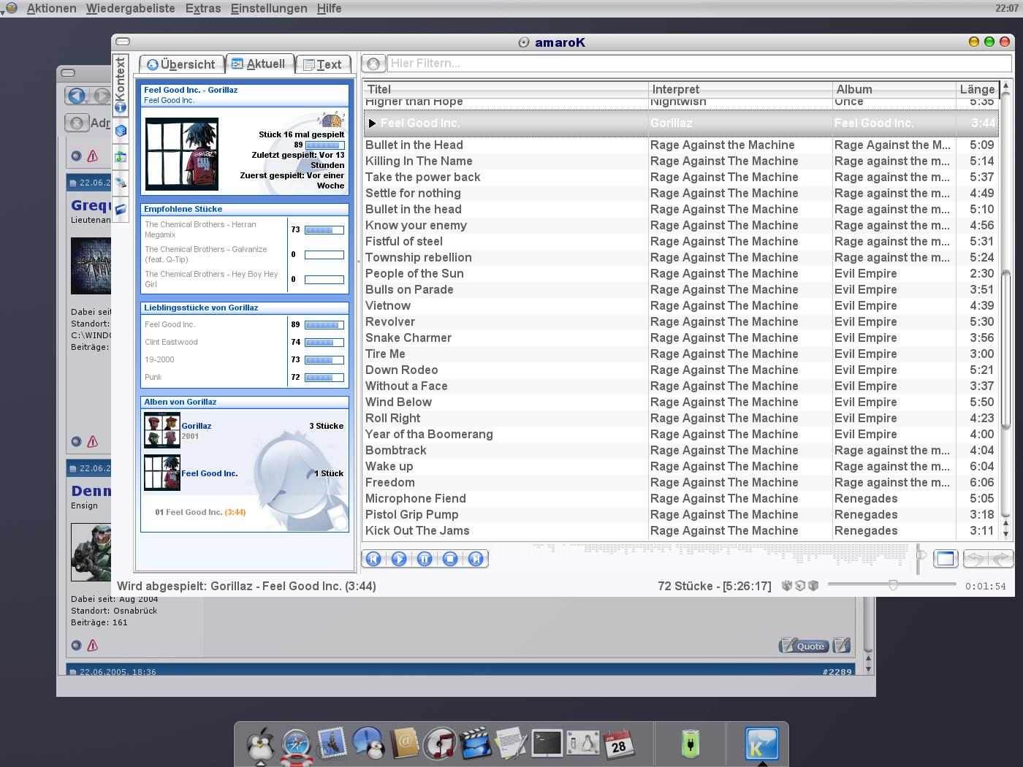Skip to the next track
Image resolution: width=1023 pixels, height=767 pixels.
point(476,559)
